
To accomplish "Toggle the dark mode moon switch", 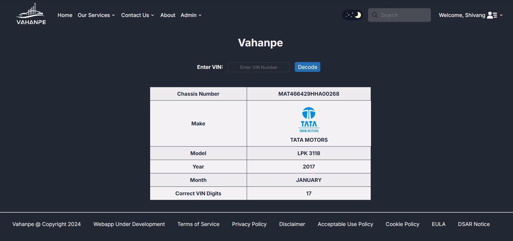I will pos(352,15).
